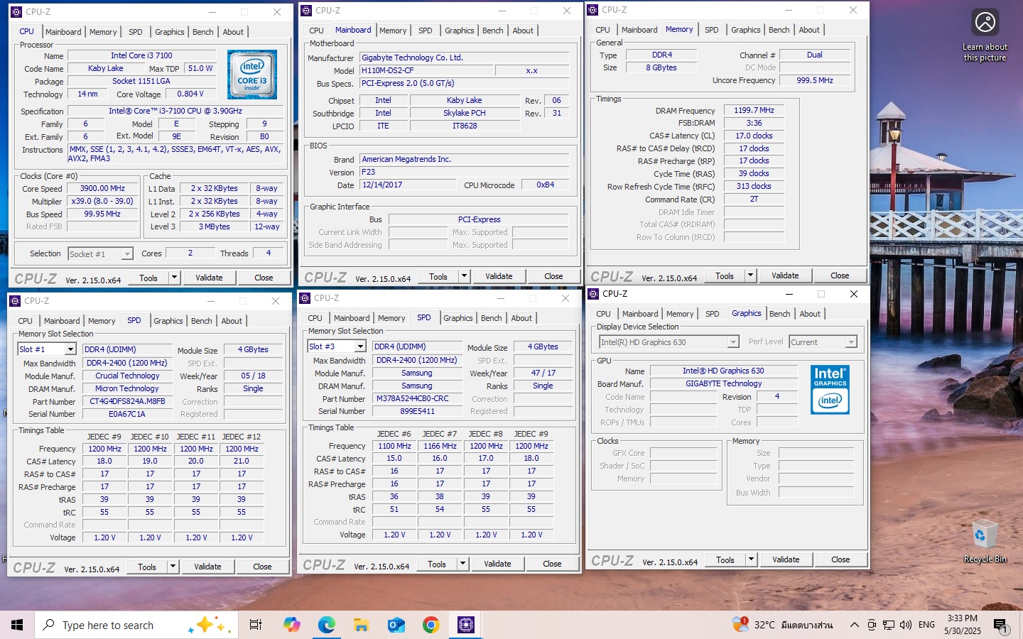Click the GPU Name Intel HD Graphics 630 field
Viewport: 1023px width, 639px height.
pyautogui.click(x=723, y=371)
